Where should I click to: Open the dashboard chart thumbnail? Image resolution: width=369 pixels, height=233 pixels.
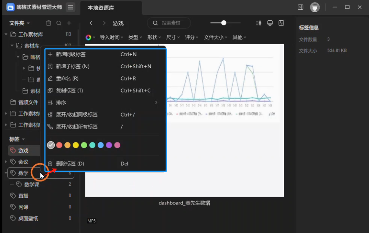click(x=184, y=120)
